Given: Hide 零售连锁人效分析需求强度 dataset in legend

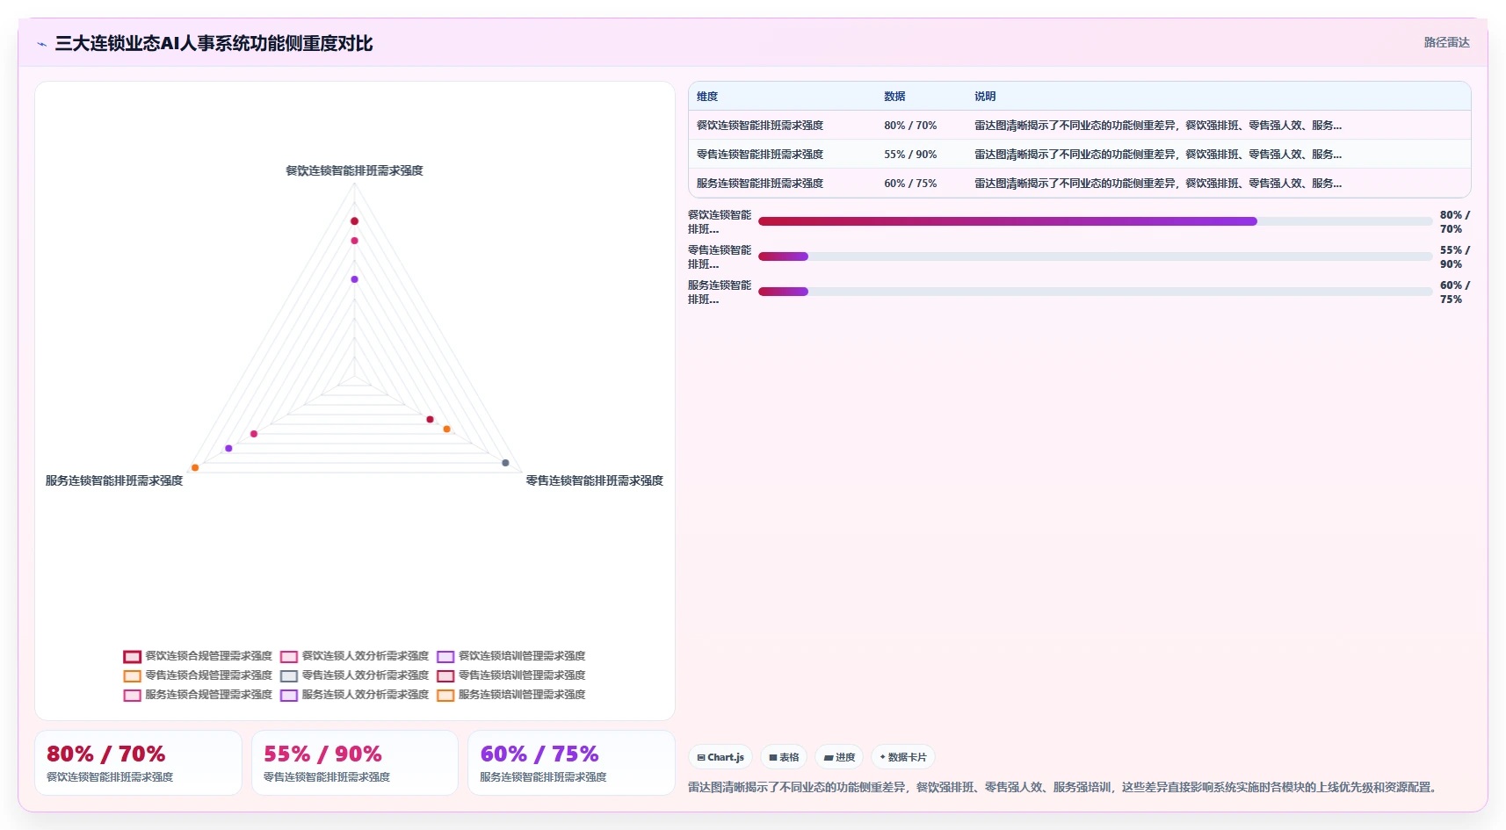Looking at the screenshot, I should point(355,675).
